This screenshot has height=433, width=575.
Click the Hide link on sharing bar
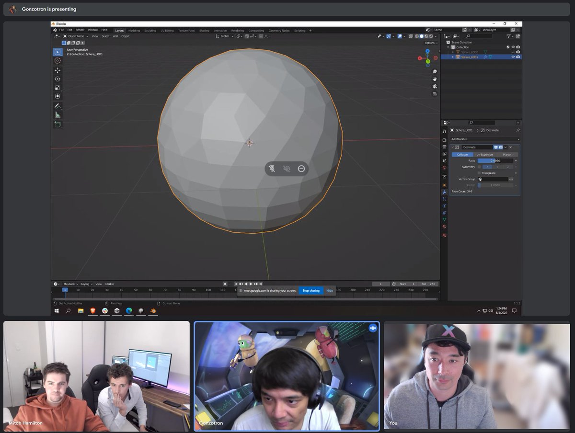point(330,291)
